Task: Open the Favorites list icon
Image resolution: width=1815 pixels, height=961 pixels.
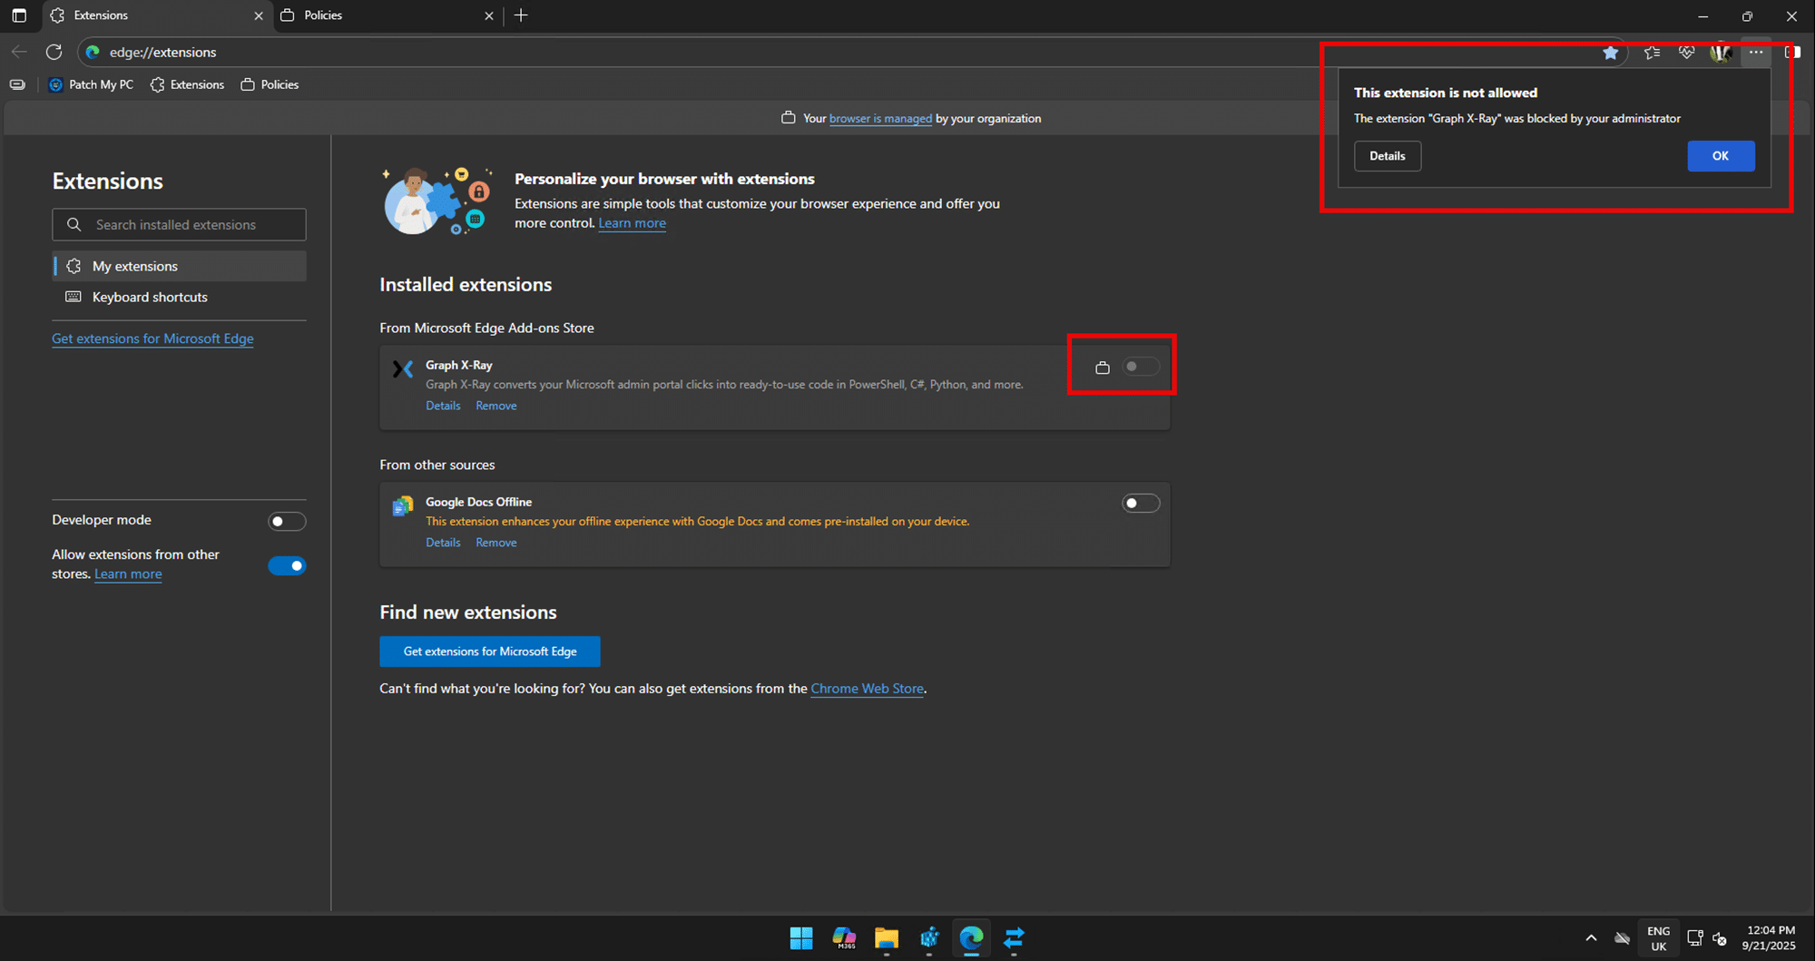Action: pos(1652,53)
